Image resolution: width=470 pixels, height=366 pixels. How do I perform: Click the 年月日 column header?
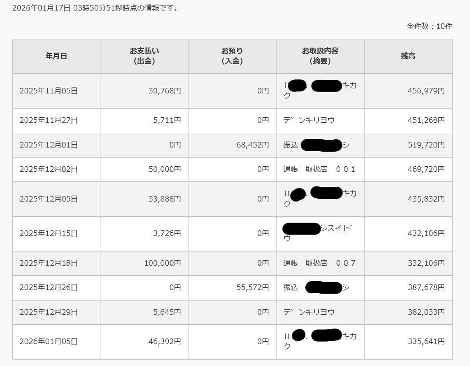pos(56,56)
